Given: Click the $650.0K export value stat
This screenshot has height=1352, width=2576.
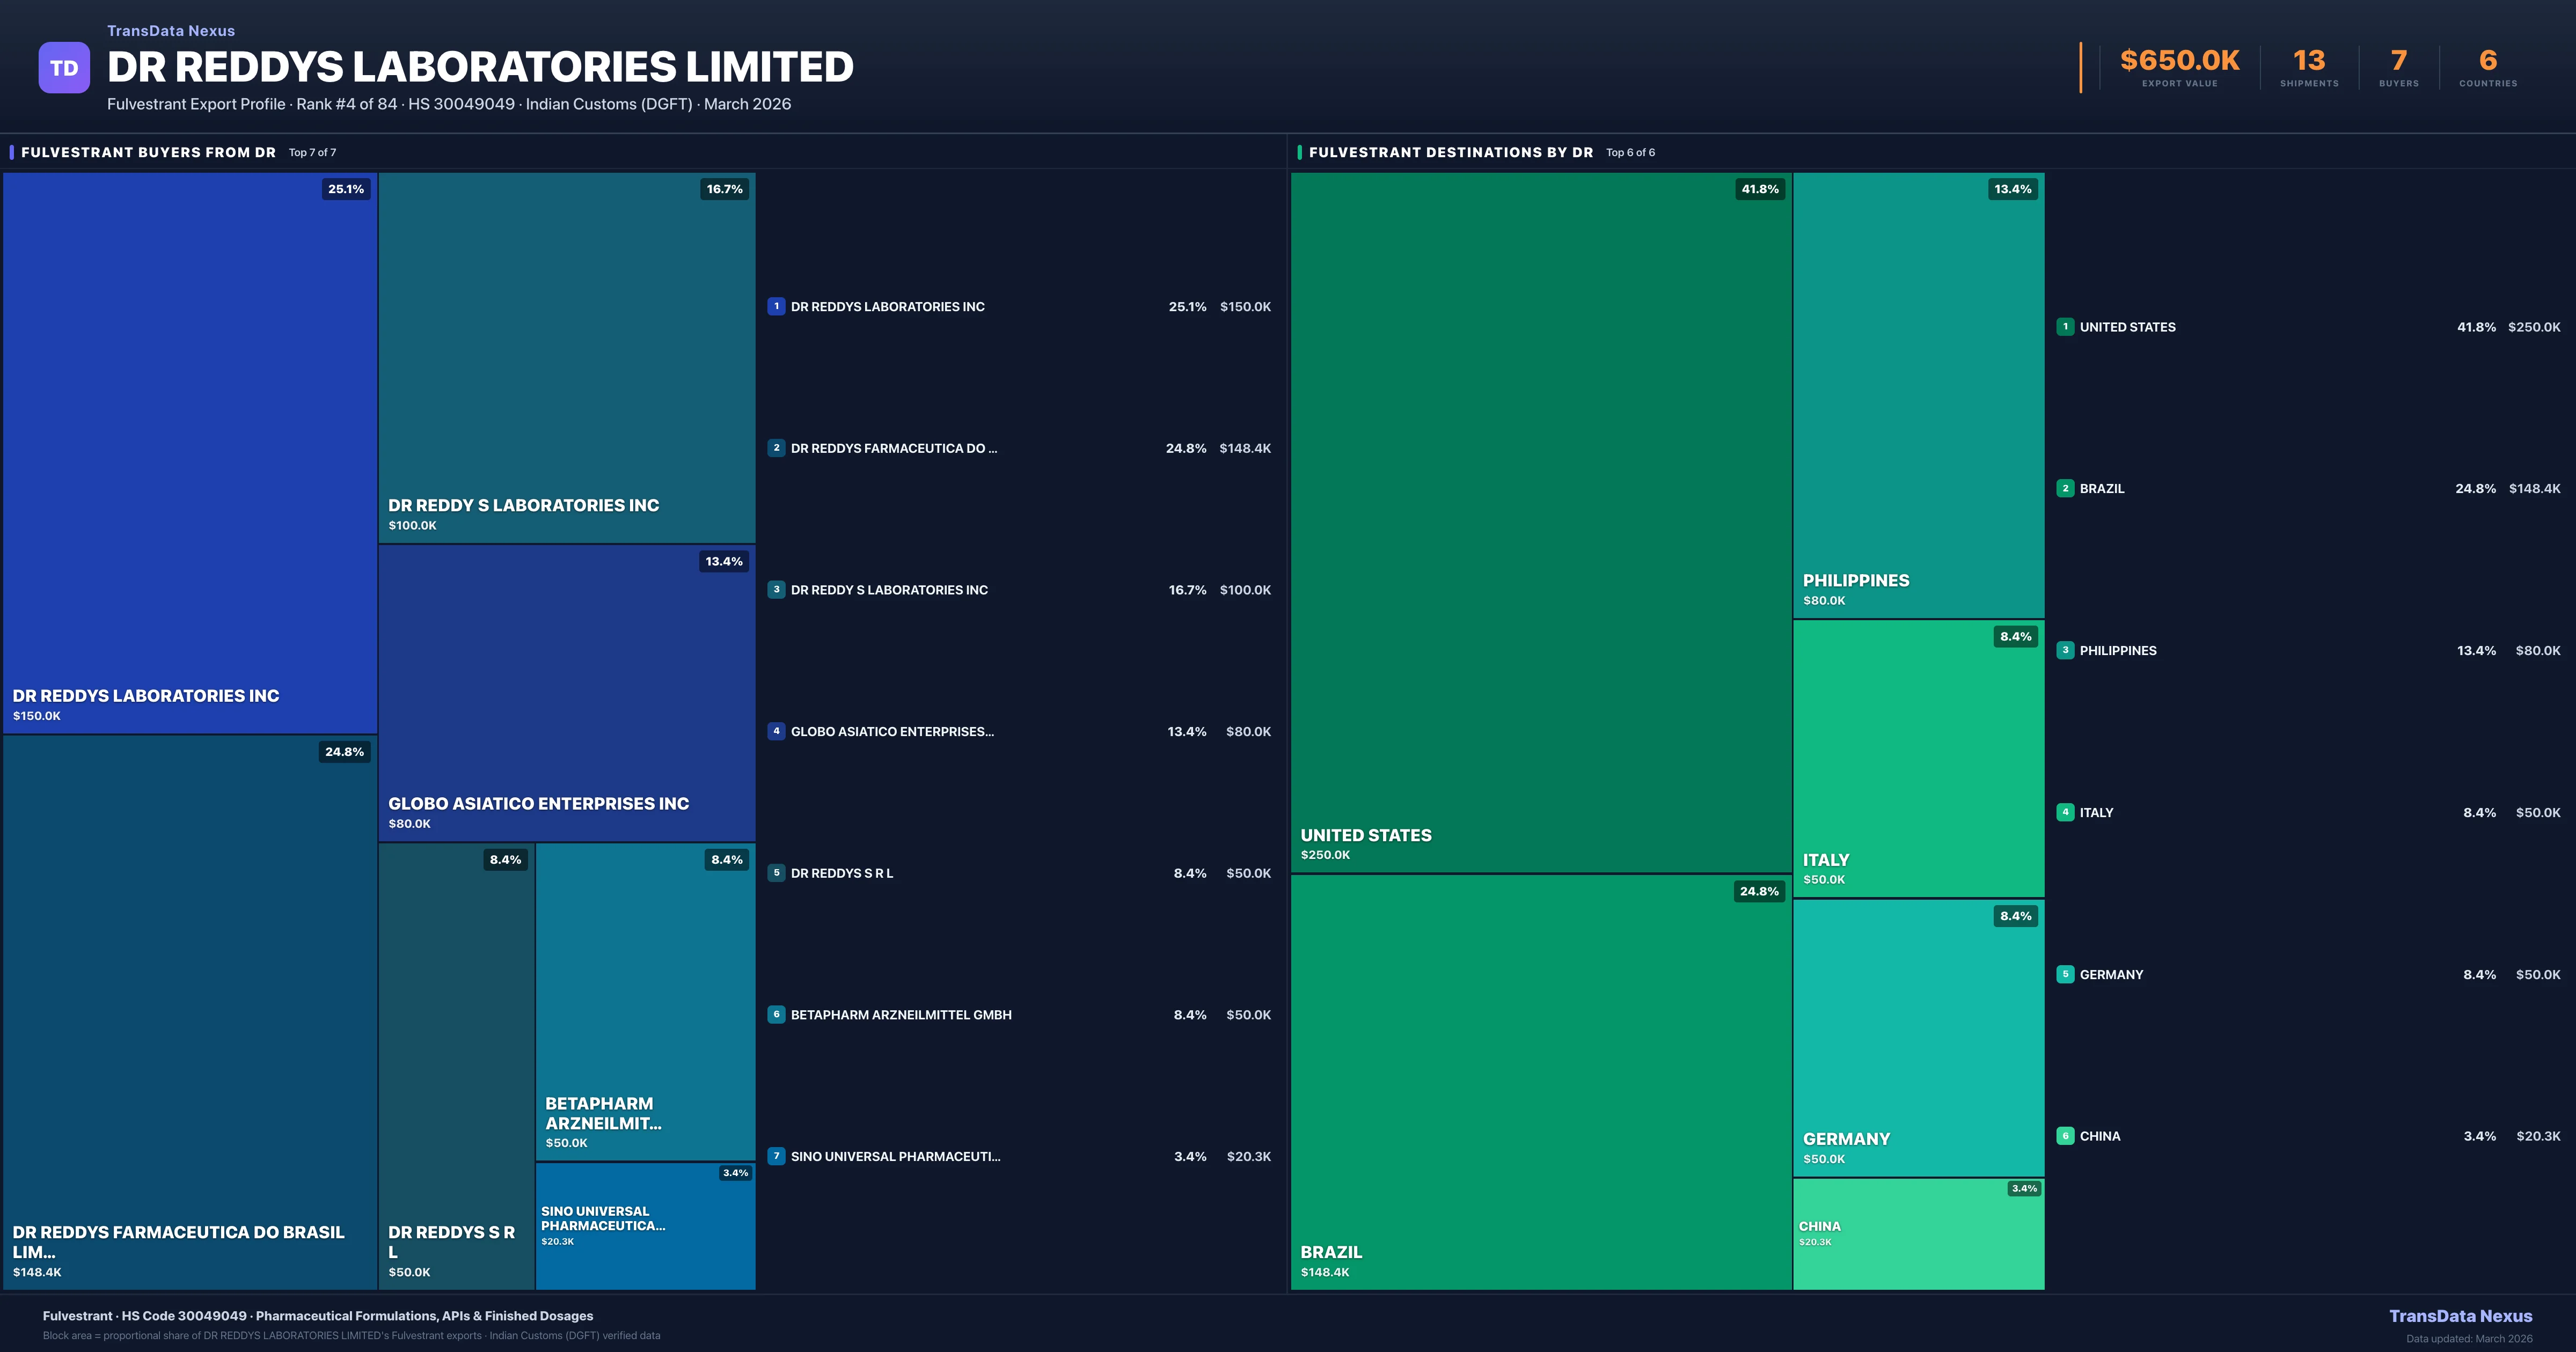Looking at the screenshot, I should pyautogui.click(x=2179, y=67).
